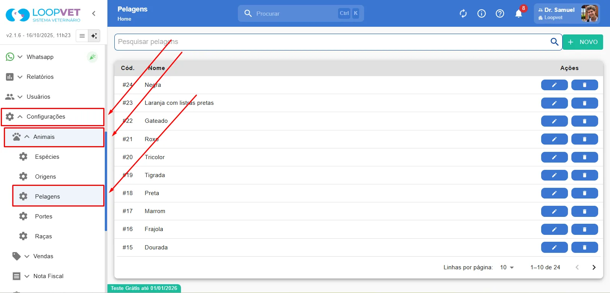Click the sync refresh icon in header
The image size is (610, 293).
[x=463, y=14]
